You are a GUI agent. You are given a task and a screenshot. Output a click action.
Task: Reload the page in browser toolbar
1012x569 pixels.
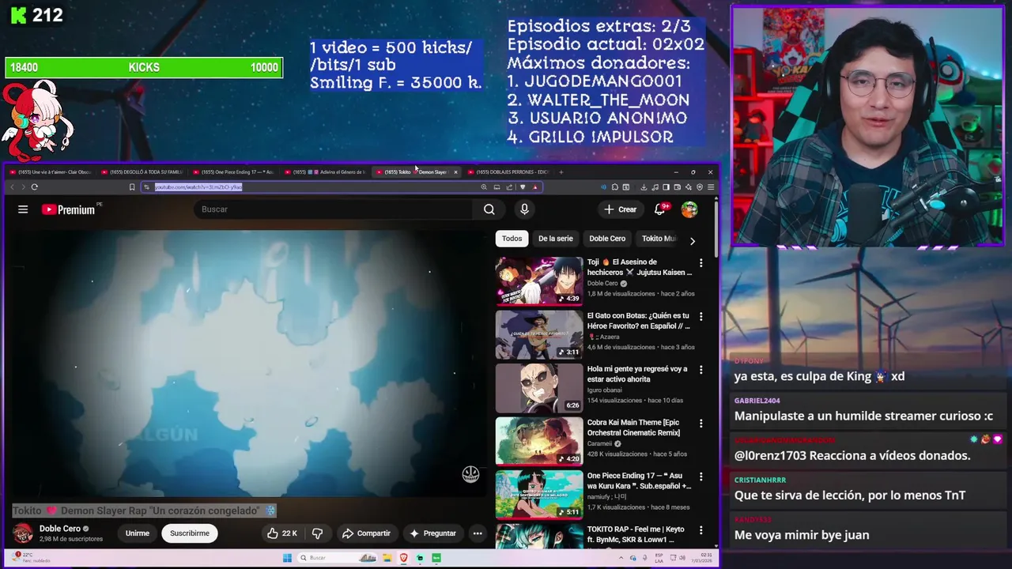click(x=34, y=187)
